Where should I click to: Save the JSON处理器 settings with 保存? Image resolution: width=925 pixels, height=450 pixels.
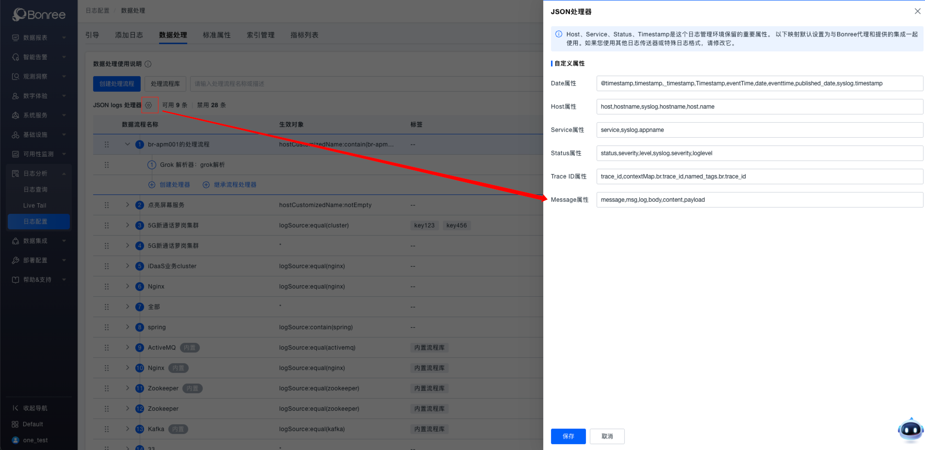(568, 436)
